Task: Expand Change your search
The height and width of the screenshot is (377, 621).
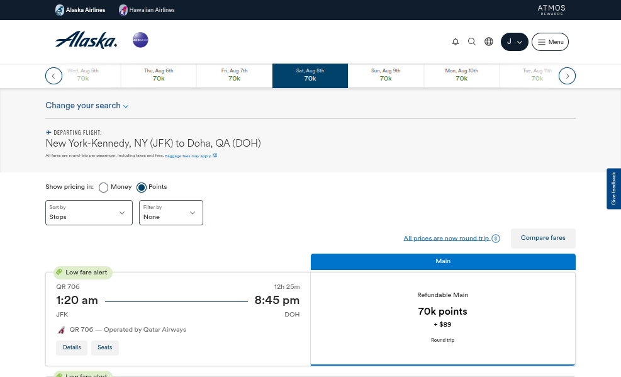Action: (x=87, y=106)
